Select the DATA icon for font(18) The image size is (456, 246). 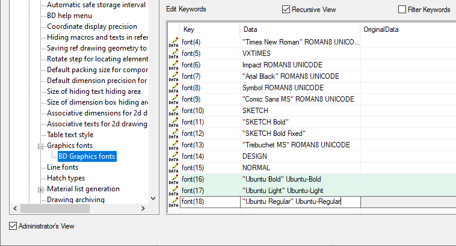173,202
